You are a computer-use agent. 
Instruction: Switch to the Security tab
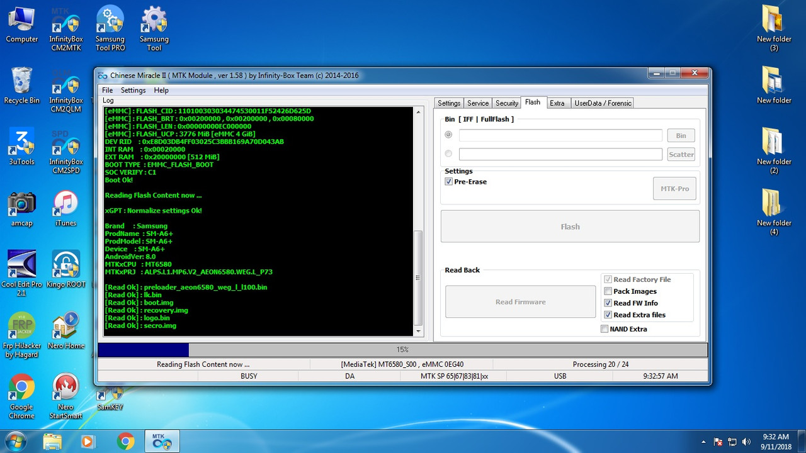tap(507, 103)
